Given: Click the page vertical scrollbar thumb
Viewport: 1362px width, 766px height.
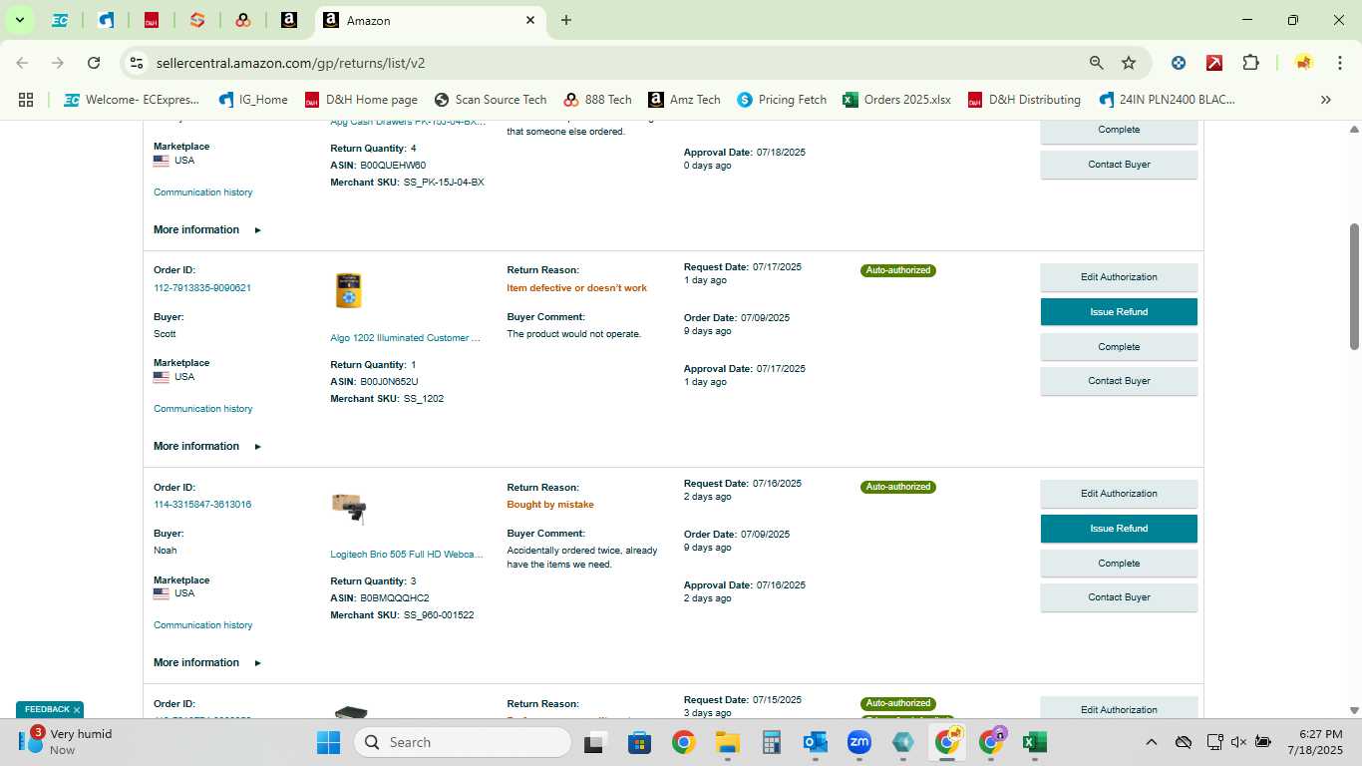Looking at the screenshot, I should pyautogui.click(x=1354, y=286).
